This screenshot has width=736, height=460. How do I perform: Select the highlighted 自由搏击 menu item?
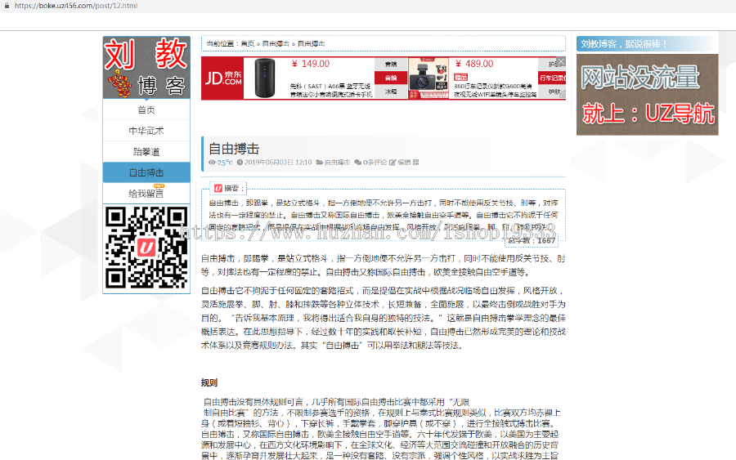pyautogui.click(x=146, y=172)
